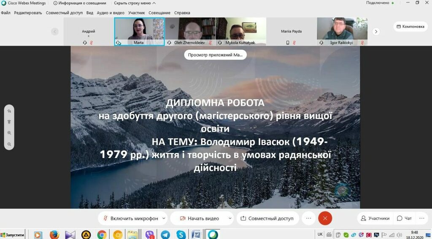Unmute with Включить микрофон button

pos(130,218)
